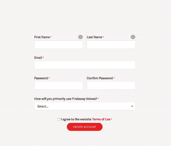Open the Findaway Voices usage dropdown
The width and height of the screenshot is (171, 146).
[85, 106]
